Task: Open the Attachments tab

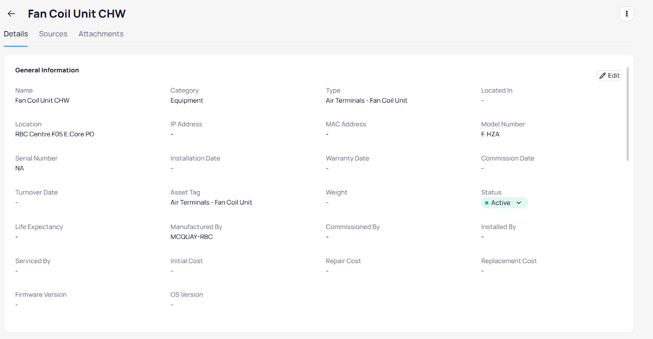Action: [x=101, y=34]
